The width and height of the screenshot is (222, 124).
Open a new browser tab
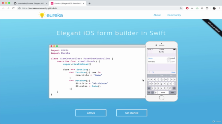[x=89, y=3]
